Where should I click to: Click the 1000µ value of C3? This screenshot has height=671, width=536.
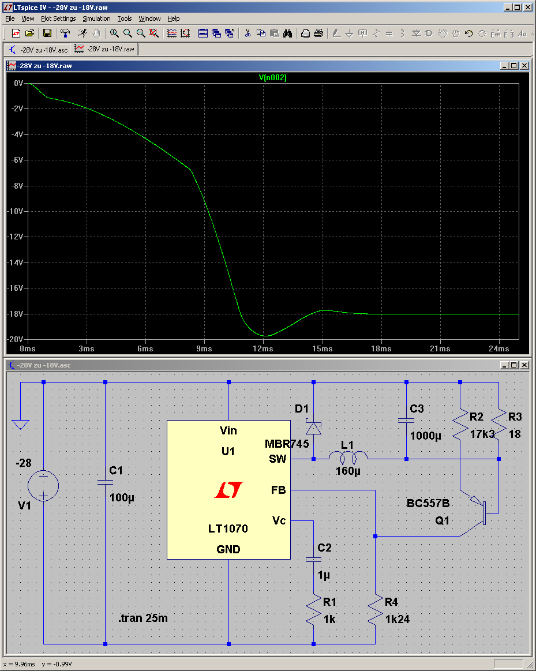tap(426, 436)
